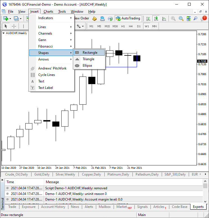
Task: Switch chart to line chart view
Action: click(164, 19)
